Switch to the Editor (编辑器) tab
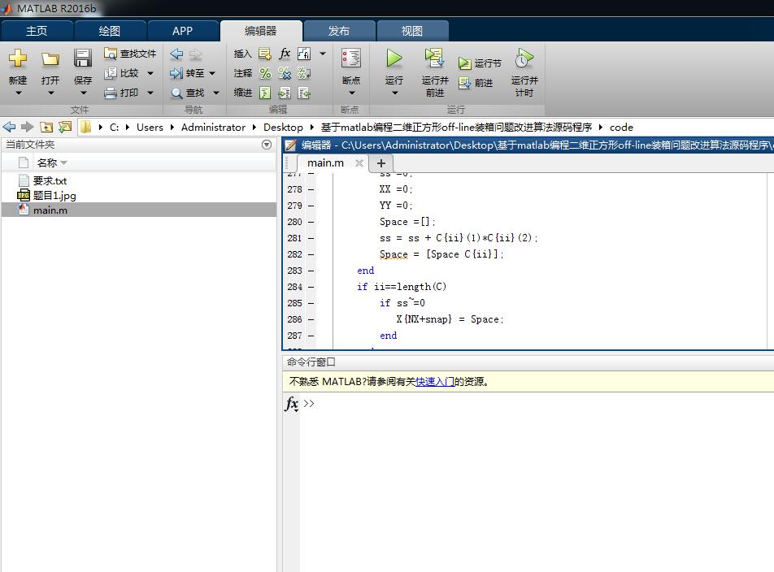Image resolution: width=774 pixels, height=572 pixels. [x=261, y=31]
